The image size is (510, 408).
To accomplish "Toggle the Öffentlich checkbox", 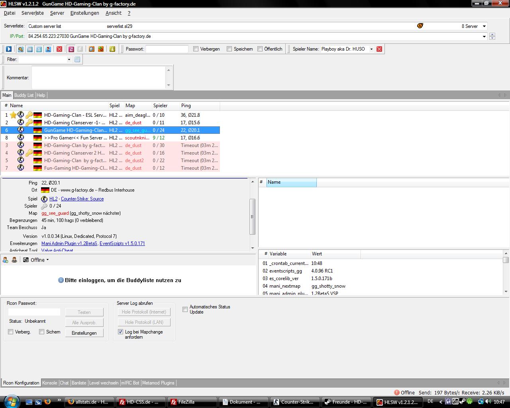I will [260, 49].
